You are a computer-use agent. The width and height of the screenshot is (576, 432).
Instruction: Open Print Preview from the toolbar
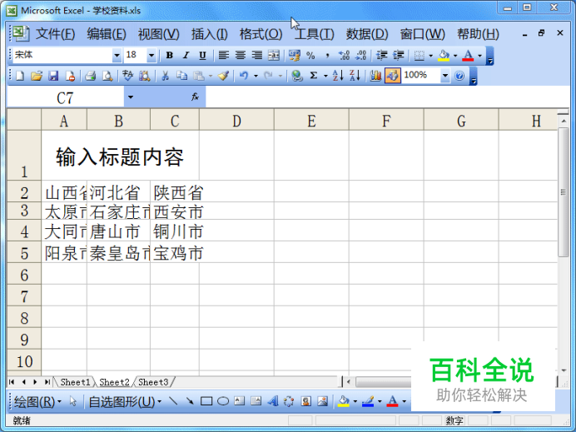point(107,76)
